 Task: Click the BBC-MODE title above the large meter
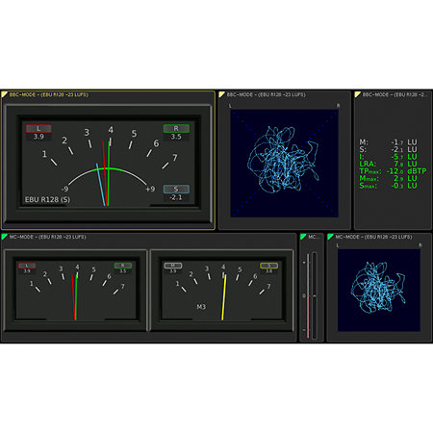tap(48, 94)
